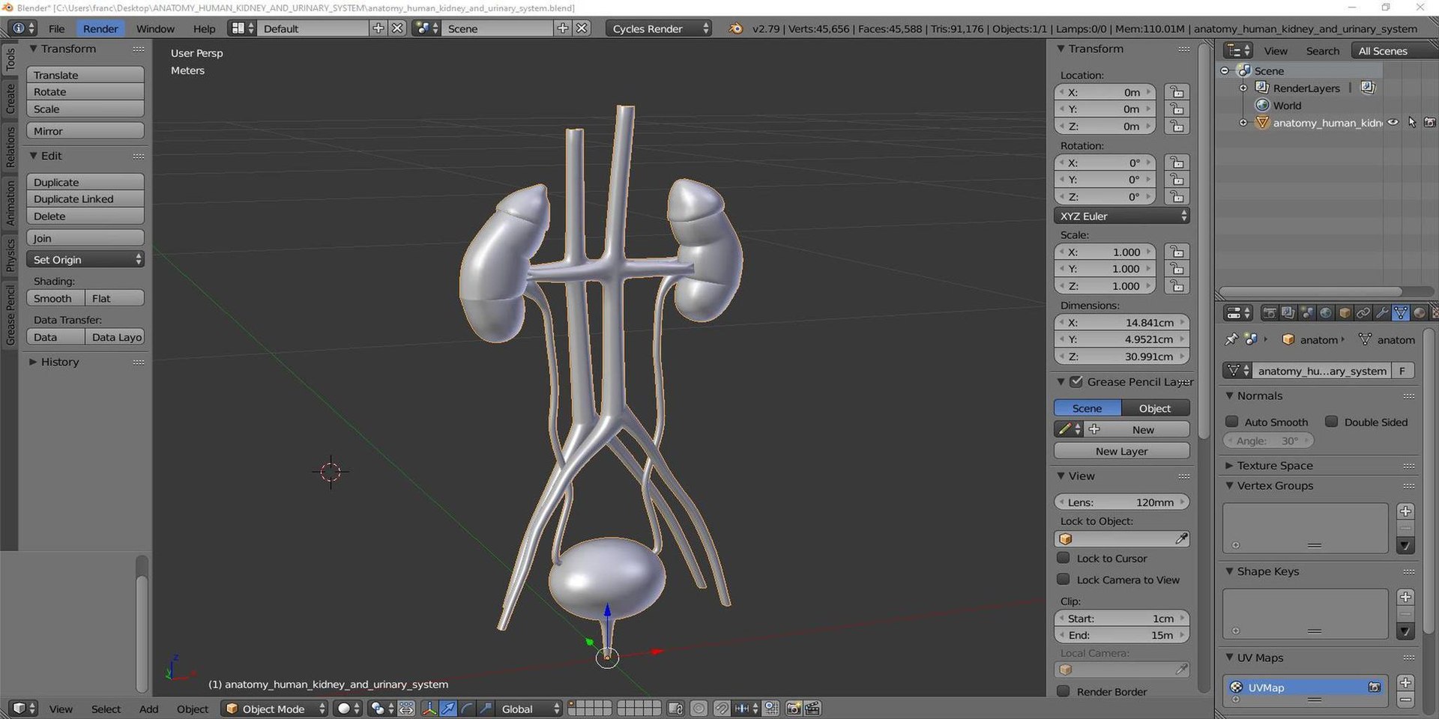Enable Lock Camera to View checkbox

(x=1063, y=580)
